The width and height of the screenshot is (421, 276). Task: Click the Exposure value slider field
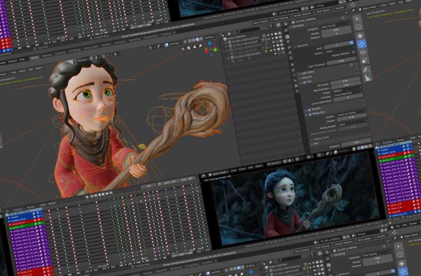point(356,143)
